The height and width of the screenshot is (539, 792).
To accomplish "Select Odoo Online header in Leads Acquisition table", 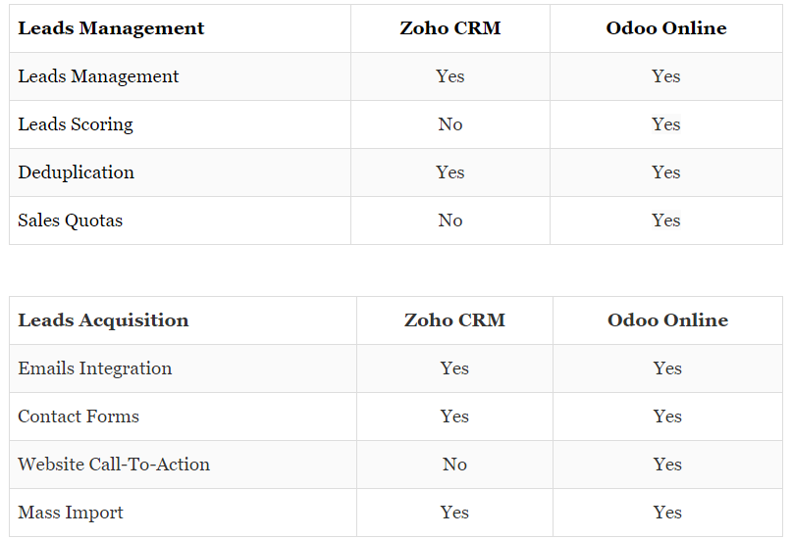I will 667,320.
